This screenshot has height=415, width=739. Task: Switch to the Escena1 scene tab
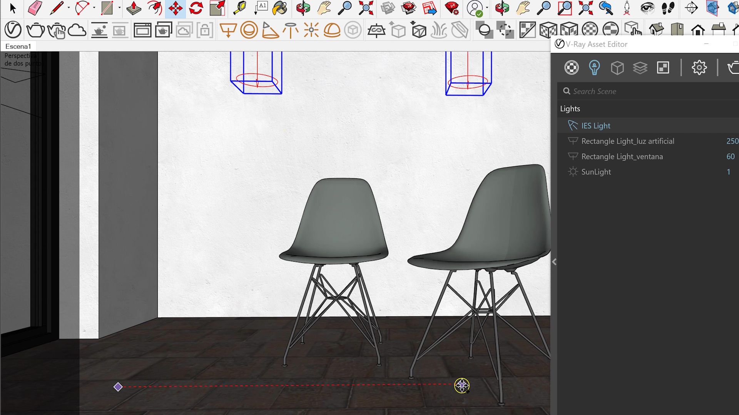[x=18, y=46]
